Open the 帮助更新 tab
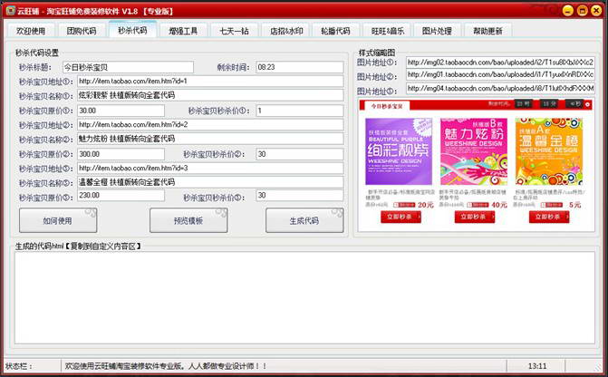The width and height of the screenshot is (608, 377). (x=488, y=31)
